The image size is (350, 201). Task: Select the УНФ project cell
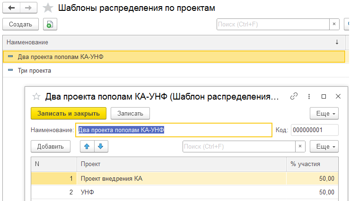(182, 192)
